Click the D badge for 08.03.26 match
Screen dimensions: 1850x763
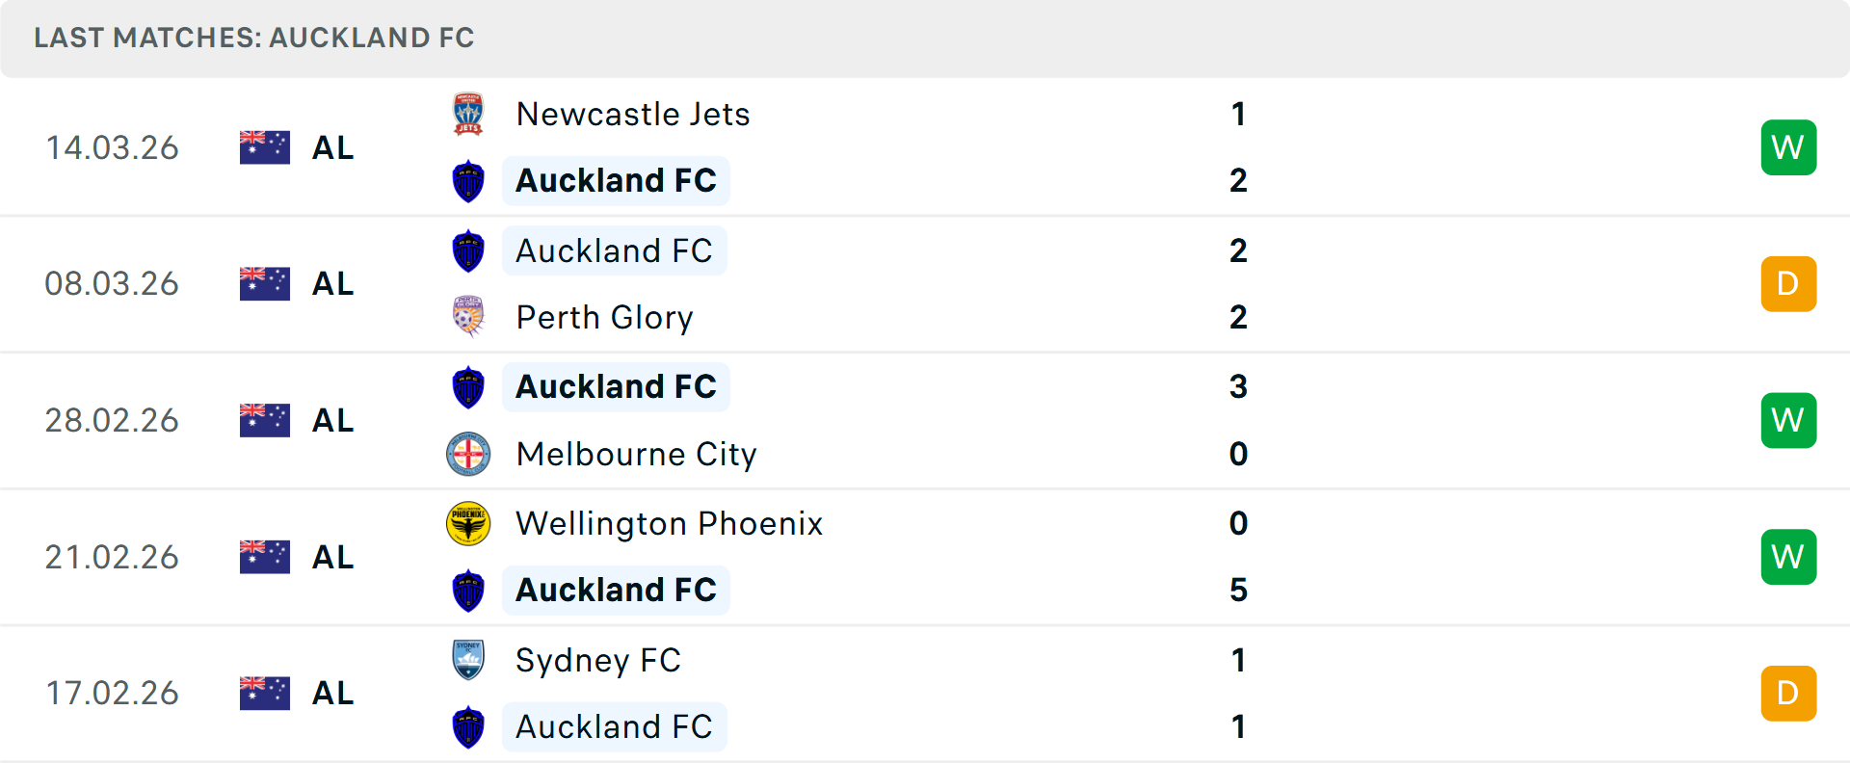coord(1788,284)
